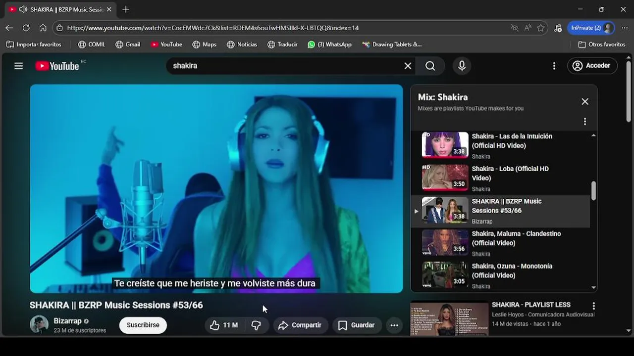Go back with the browser arrow
The height and width of the screenshot is (356, 634).
[x=9, y=28]
